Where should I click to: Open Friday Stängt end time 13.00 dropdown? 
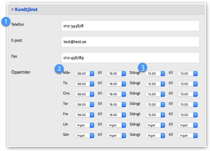188,115
